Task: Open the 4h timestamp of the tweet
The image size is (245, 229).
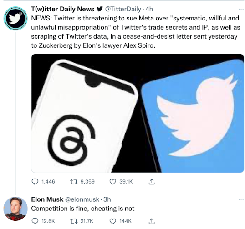Action: pos(149,9)
